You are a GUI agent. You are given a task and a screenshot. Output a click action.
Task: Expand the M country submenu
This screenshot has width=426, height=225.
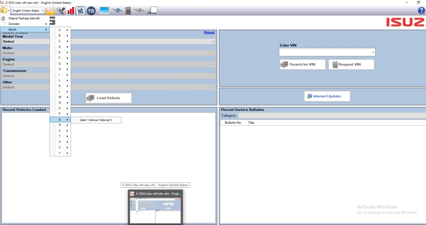[60, 97]
